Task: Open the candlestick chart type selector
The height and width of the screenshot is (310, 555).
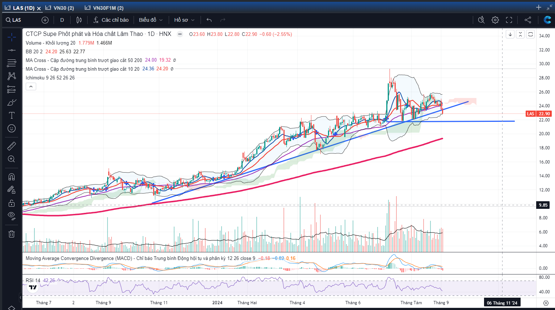Action: tap(79, 20)
